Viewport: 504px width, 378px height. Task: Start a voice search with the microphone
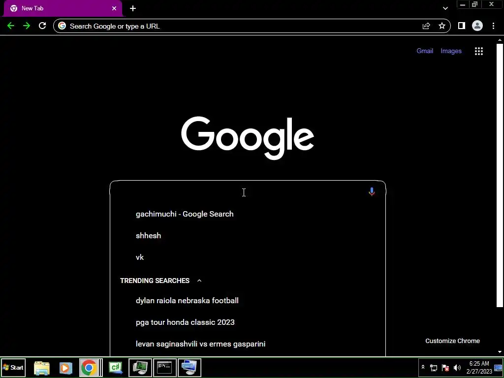372,192
